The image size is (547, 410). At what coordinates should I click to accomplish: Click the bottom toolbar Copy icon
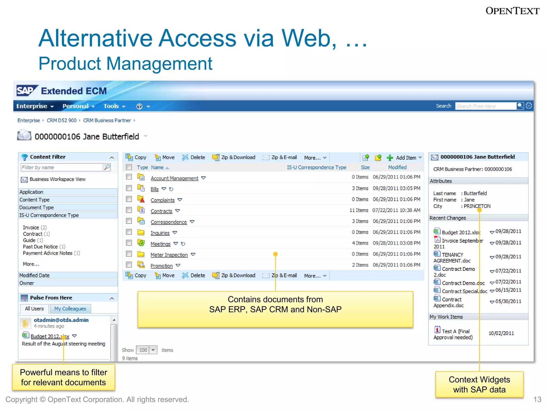(x=129, y=275)
